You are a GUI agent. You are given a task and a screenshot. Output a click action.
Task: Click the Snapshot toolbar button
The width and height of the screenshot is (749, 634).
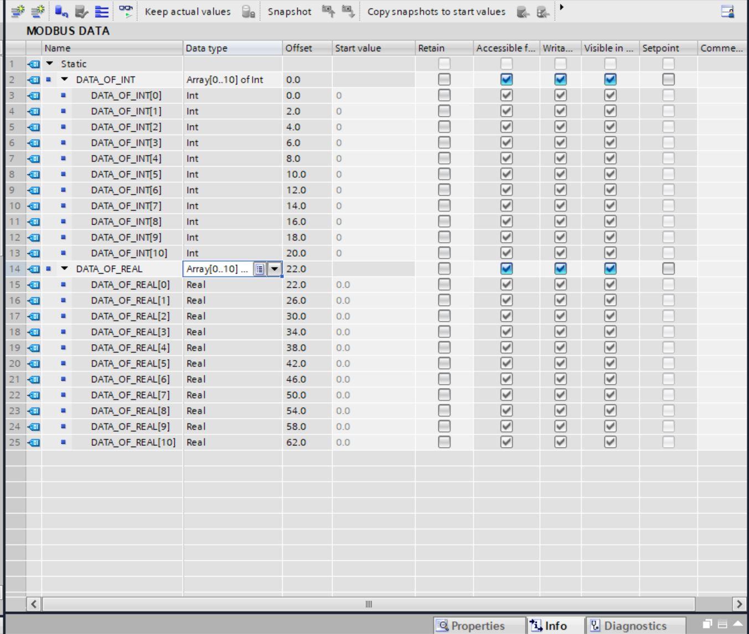coord(290,12)
